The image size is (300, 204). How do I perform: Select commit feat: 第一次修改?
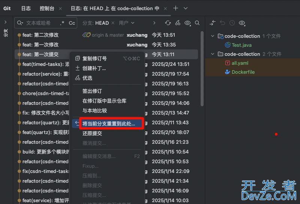pyautogui.click(x=106, y=45)
